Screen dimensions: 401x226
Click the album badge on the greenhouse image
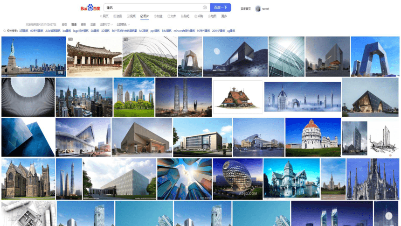[x=126, y=39]
